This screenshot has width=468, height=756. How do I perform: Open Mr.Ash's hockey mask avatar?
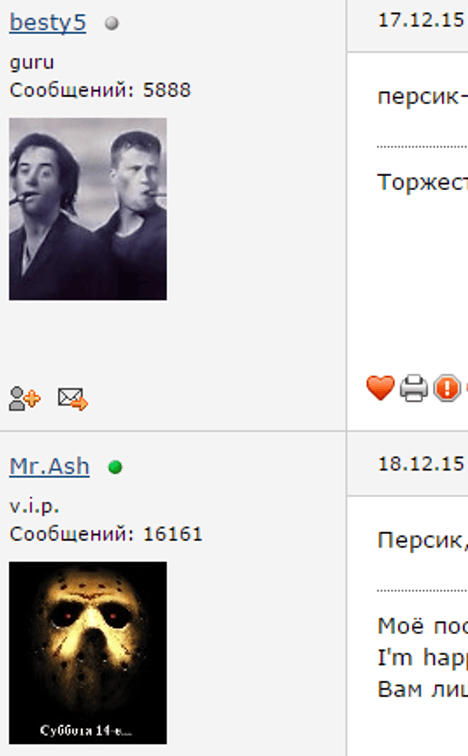[x=88, y=653]
